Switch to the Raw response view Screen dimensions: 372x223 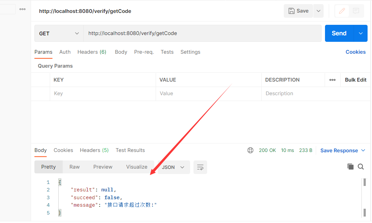(74, 167)
